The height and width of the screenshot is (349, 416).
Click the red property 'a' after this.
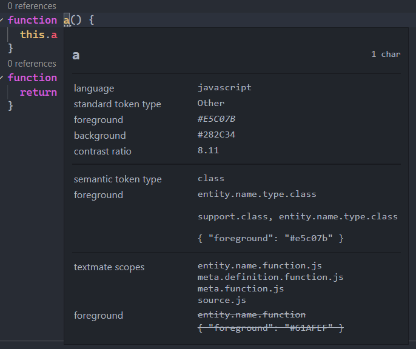click(x=54, y=35)
